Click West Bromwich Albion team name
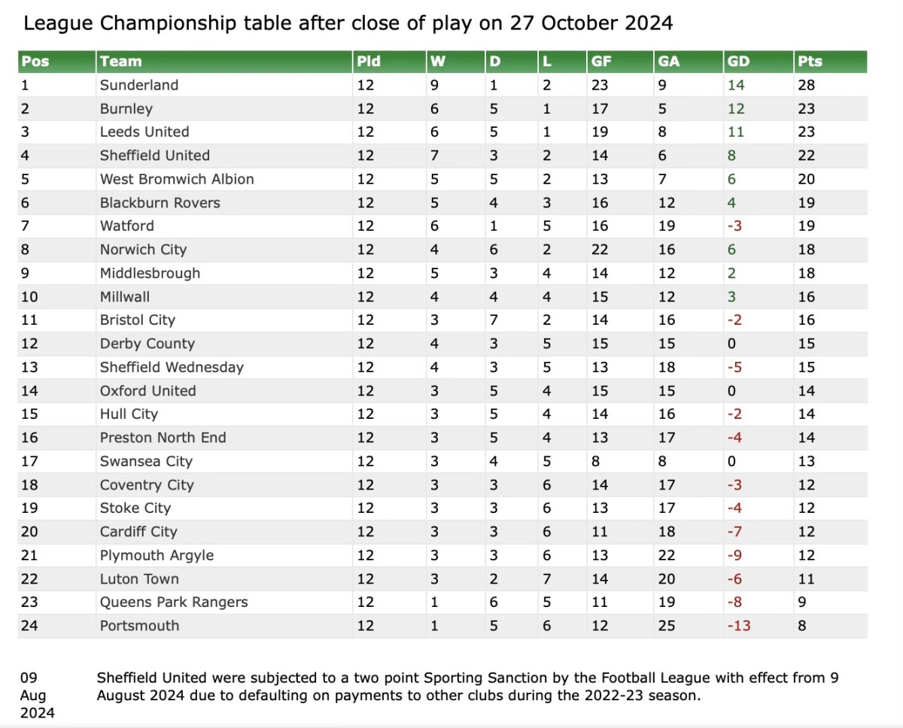 tap(177, 179)
